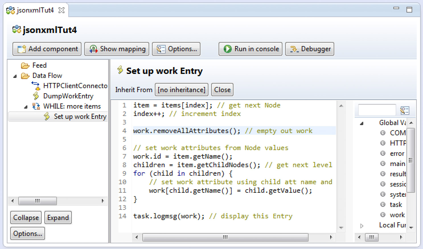This screenshot has height=249, width=423.
Task: Select the WHILE: more items loop icon
Action: click(36, 106)
